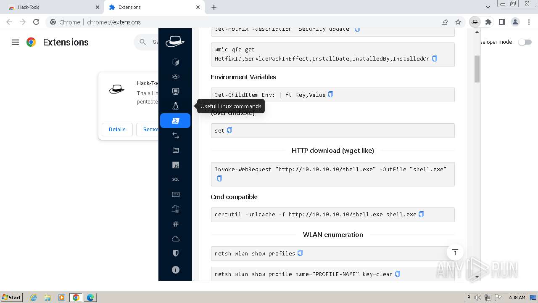The image size is (538, 303).
Task: Open Internet Explorer from taskbar
Action: pos(33,298)
